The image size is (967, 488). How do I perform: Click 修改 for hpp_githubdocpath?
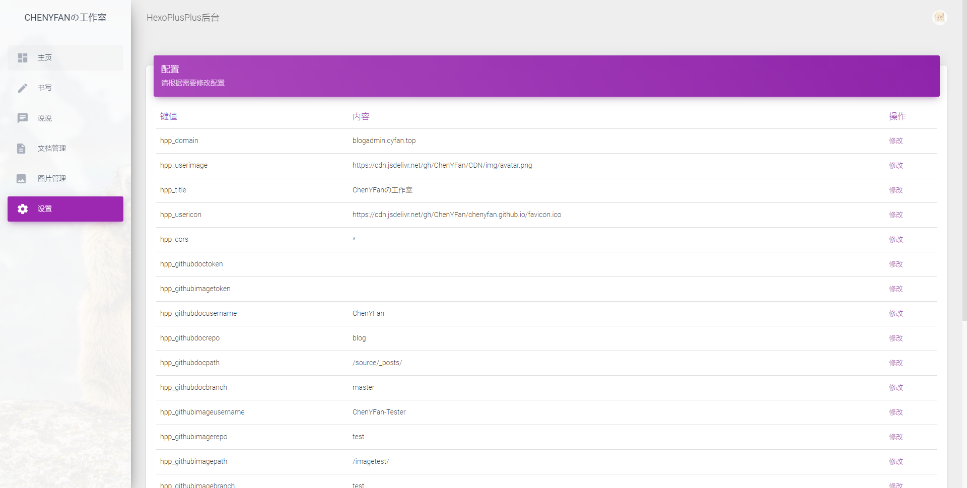coord(895,363)
